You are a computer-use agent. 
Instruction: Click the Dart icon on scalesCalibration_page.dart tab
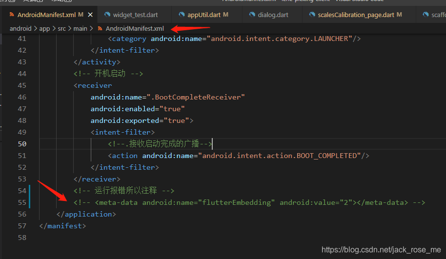tap(312, 15)
